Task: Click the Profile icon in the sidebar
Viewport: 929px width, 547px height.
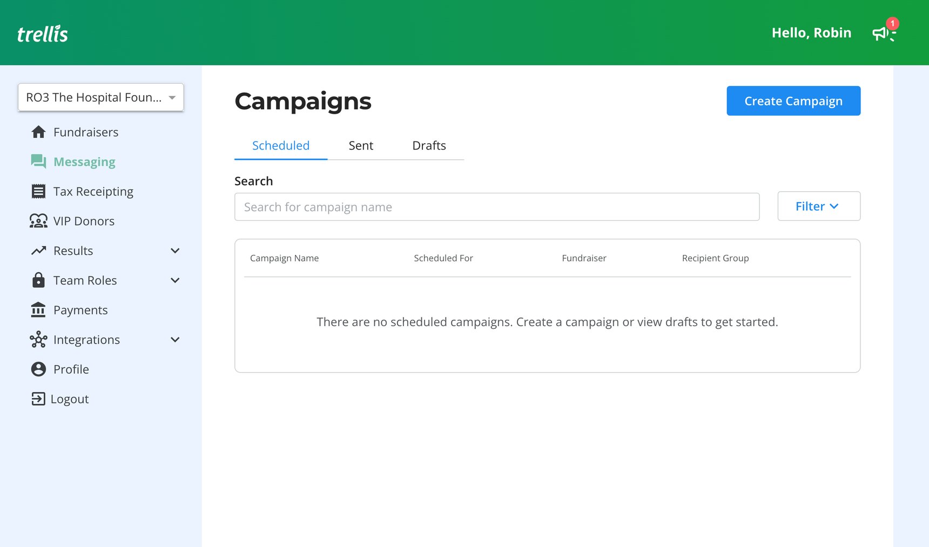Action: tap(38, 369)
